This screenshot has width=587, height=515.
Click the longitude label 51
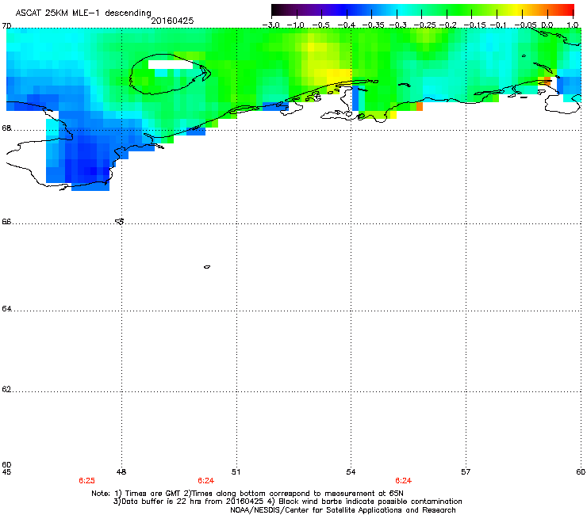point(236,472)
